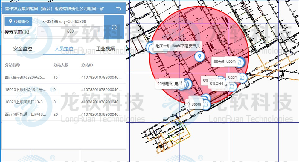299x162 pixels.
Task: Click the search range value 500
Action: pos(71,32)
